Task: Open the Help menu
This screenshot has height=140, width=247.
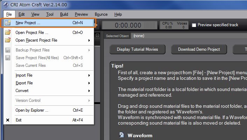Action: [118, 14]
